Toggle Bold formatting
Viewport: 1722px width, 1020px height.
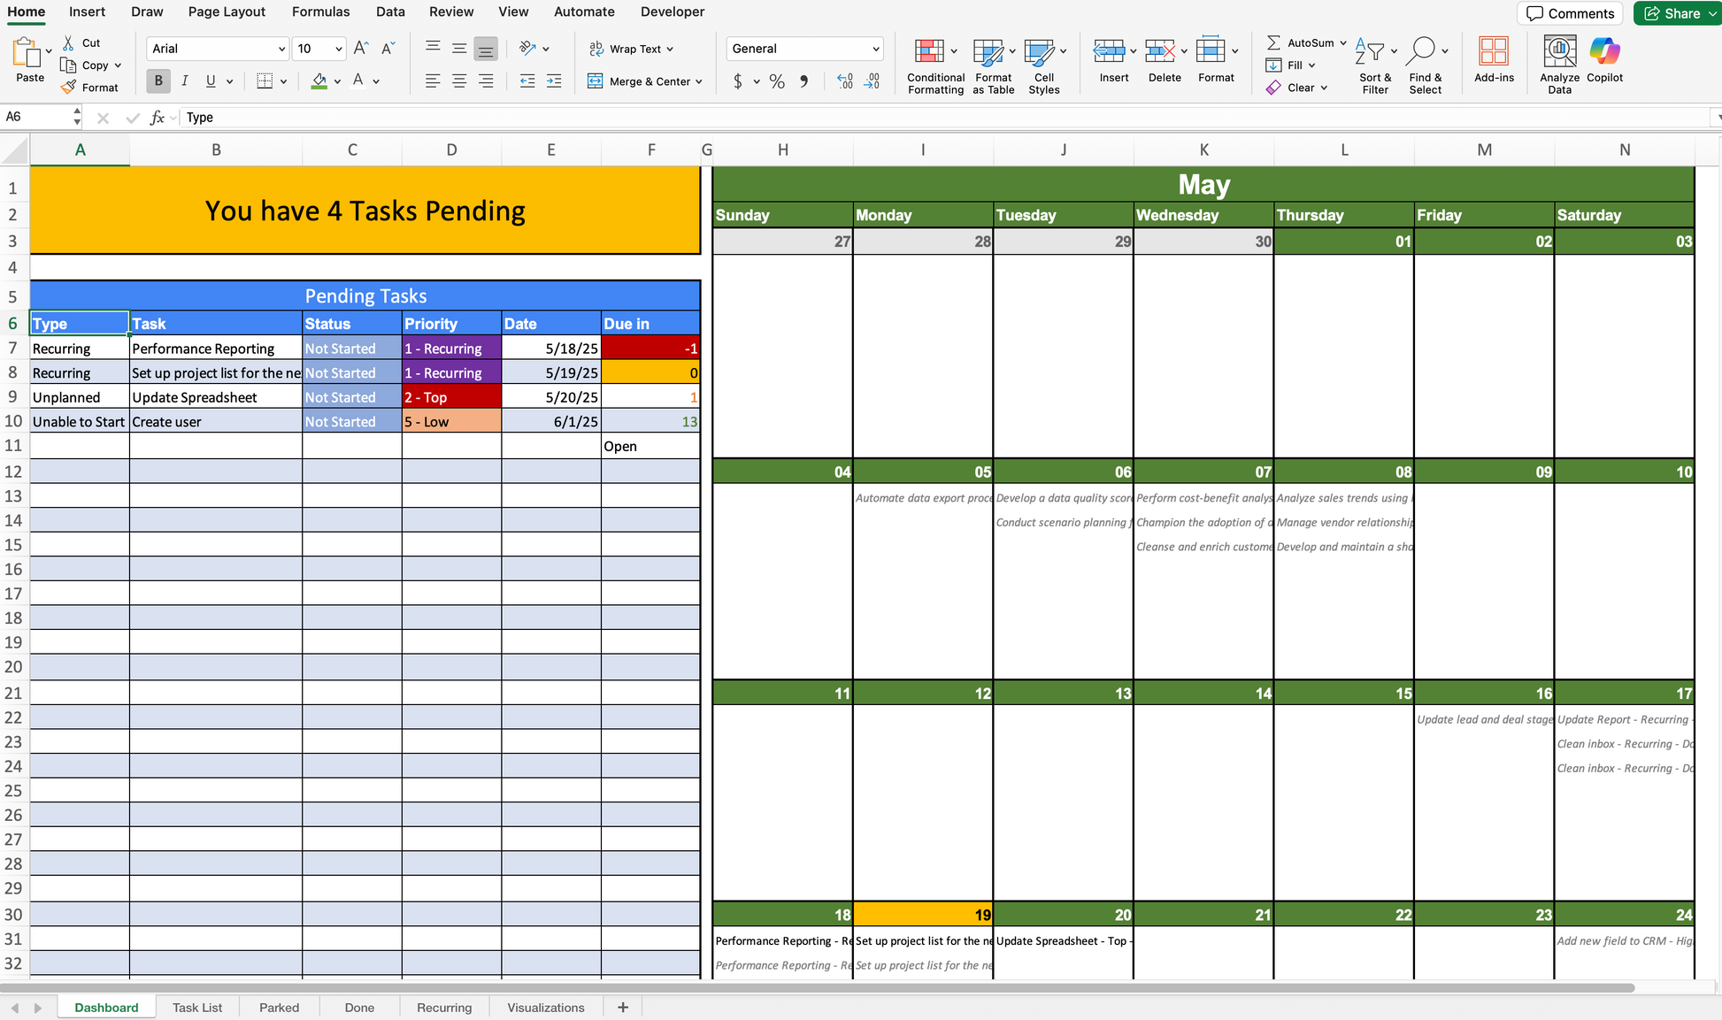coord(158,81)
